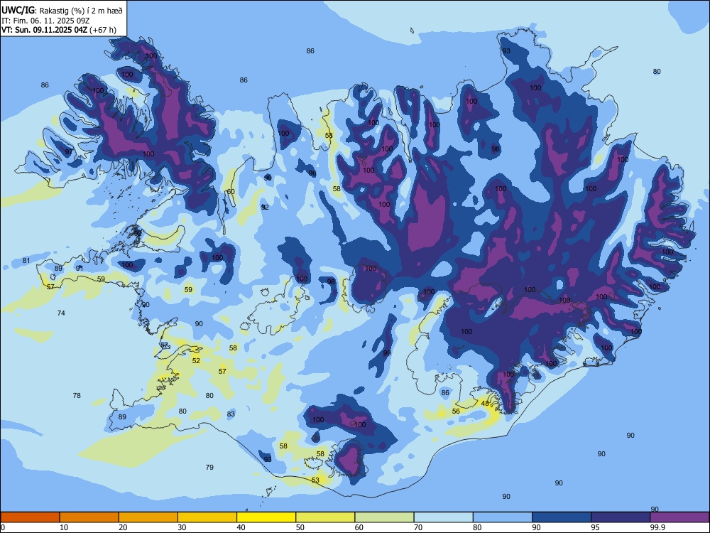Screen dimensions: 710x533
Task: Click the map humidity value '48'
Action: click(x=485, y=404)
